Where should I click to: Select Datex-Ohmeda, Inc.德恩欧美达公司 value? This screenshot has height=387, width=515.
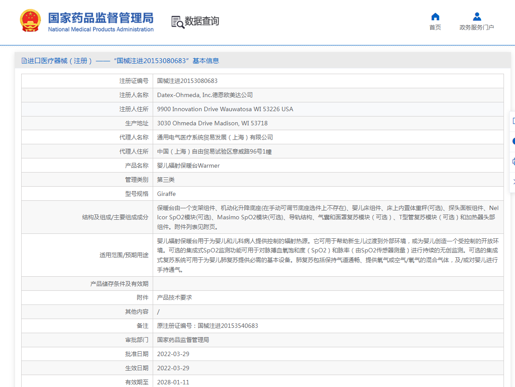point(205,95)
